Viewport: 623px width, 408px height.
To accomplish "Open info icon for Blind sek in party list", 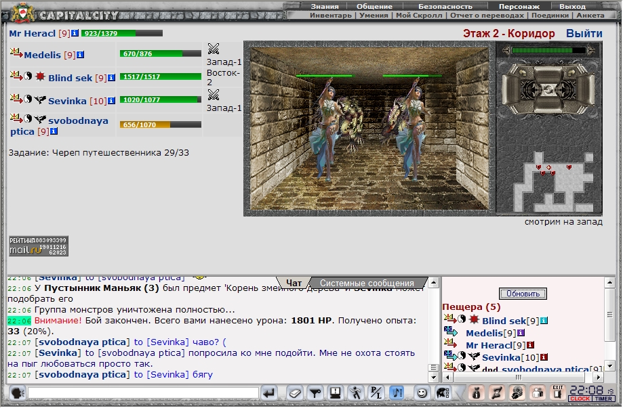I will coord(111,78).
